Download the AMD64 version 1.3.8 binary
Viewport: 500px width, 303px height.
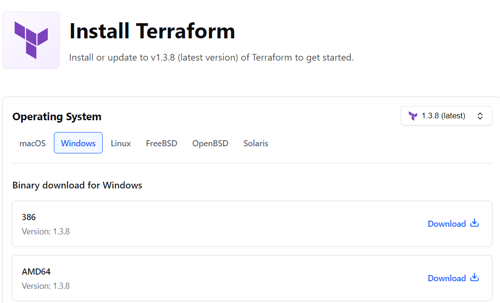(447, 278)
